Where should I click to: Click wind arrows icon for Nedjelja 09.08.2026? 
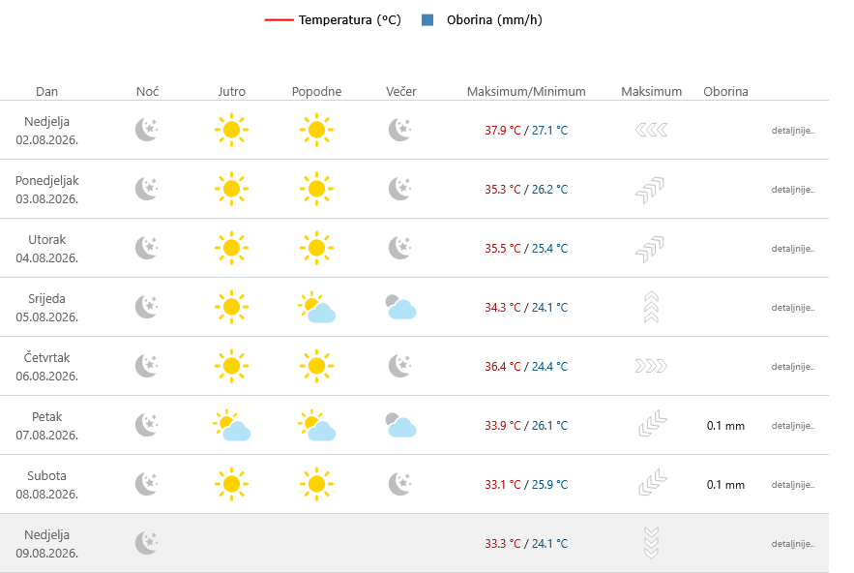tap(652, 543)
